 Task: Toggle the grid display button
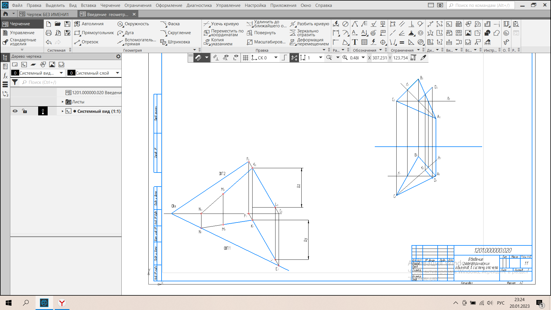click(245, 58)
